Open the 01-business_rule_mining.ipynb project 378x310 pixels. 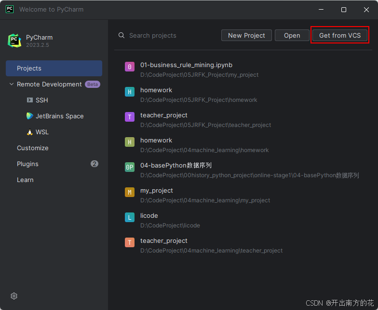point(243,70)
